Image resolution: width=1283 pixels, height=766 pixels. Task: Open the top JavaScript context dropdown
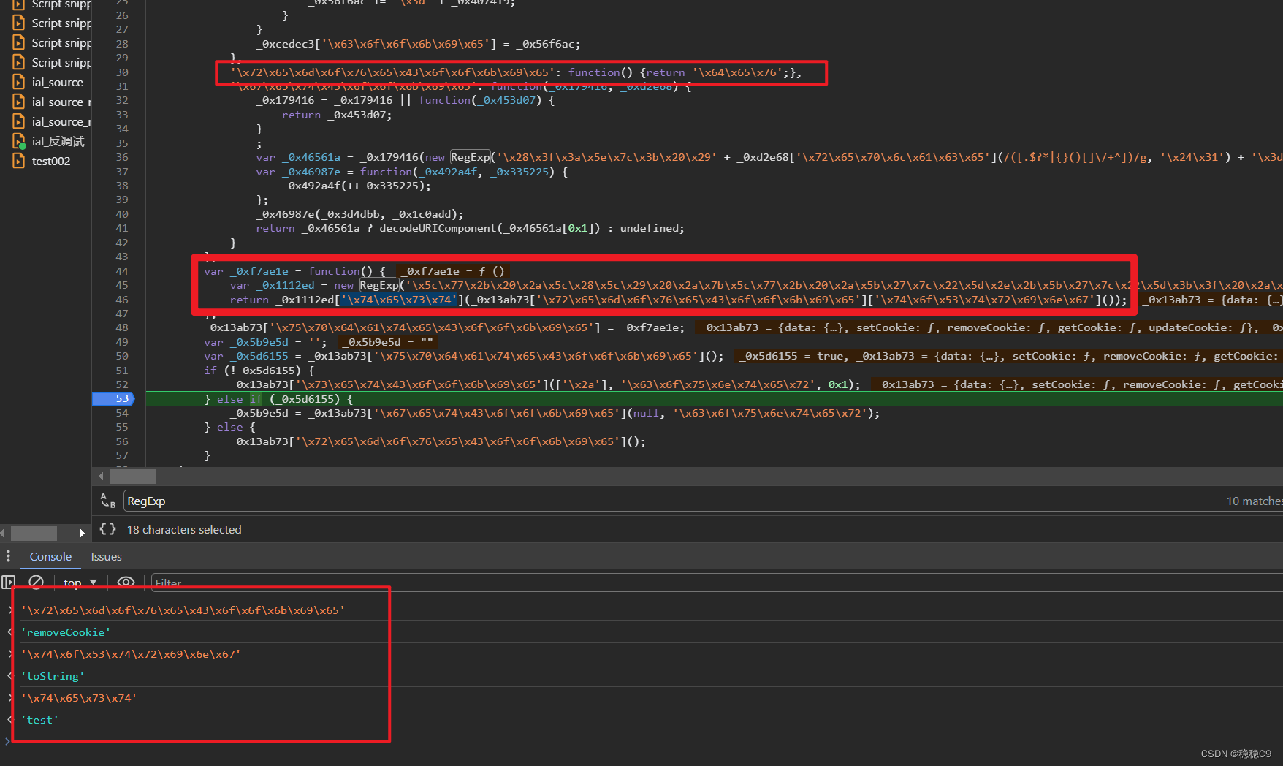tap(80, 583)
